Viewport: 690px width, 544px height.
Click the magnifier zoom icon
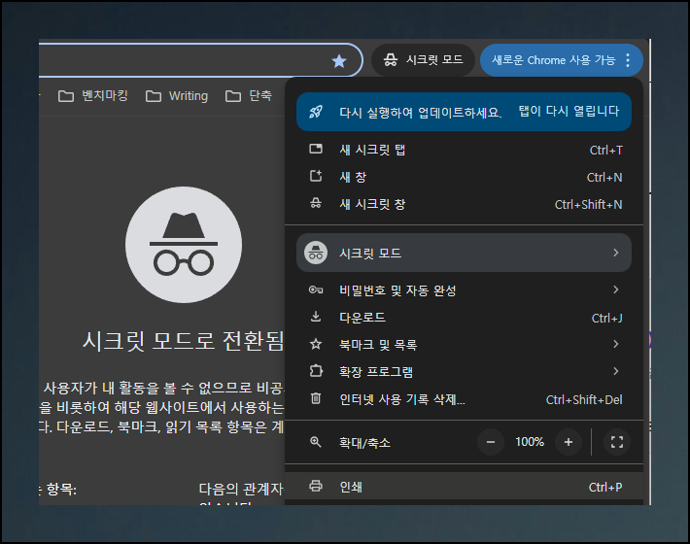316,442
